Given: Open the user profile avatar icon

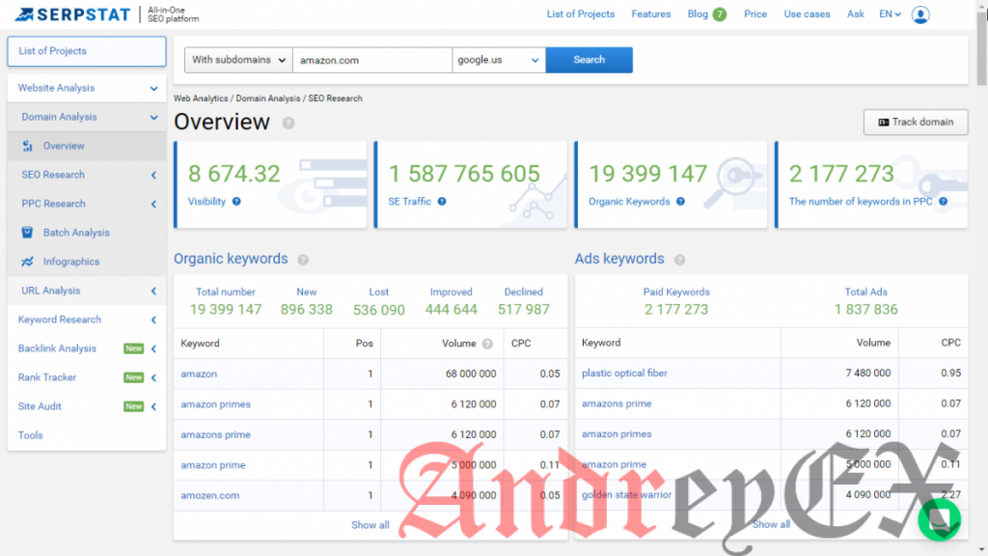Looking at the screenshot, I should pyautogui.click(x=919, y=14).
